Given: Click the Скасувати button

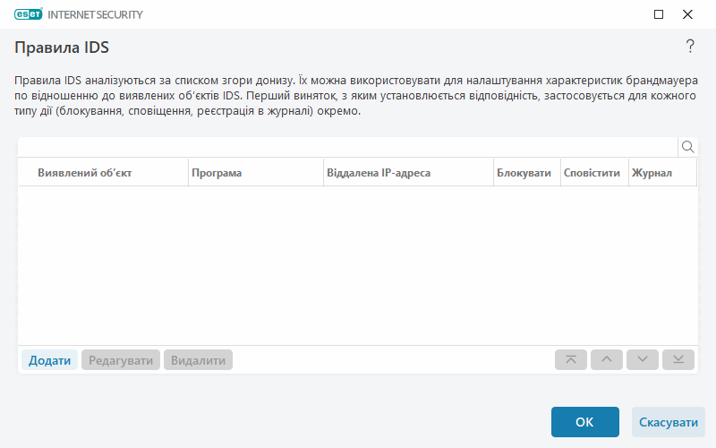Looking at the screenshot, I should click(x=668, y=422).
